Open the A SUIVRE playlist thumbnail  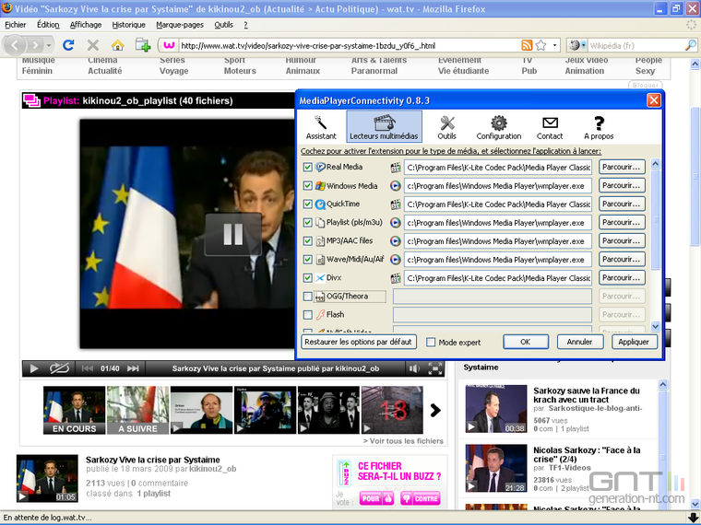tap(137, 410)
